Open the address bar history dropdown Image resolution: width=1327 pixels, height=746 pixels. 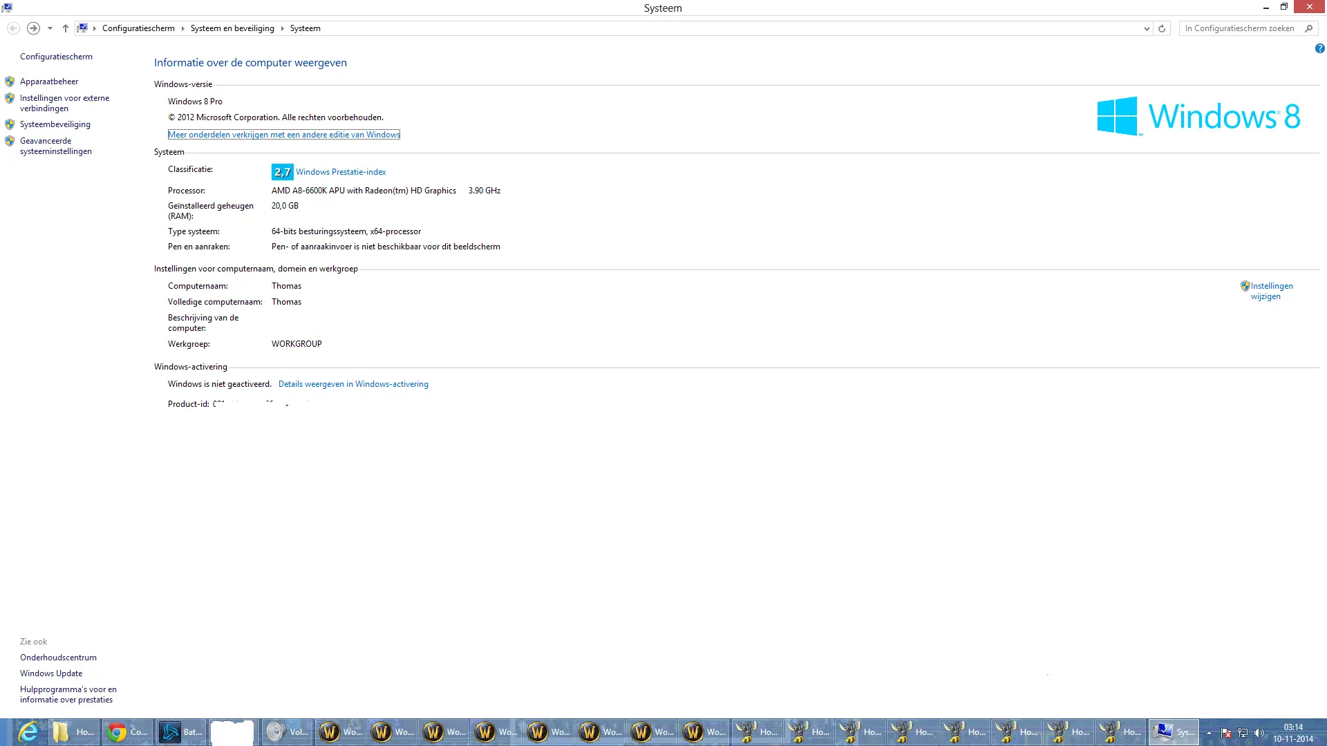(1147, 28)
